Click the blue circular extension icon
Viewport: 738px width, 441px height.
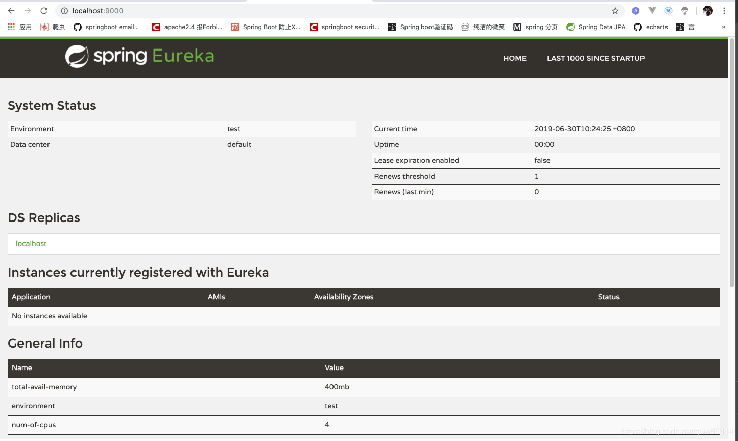tap(669, 11)
